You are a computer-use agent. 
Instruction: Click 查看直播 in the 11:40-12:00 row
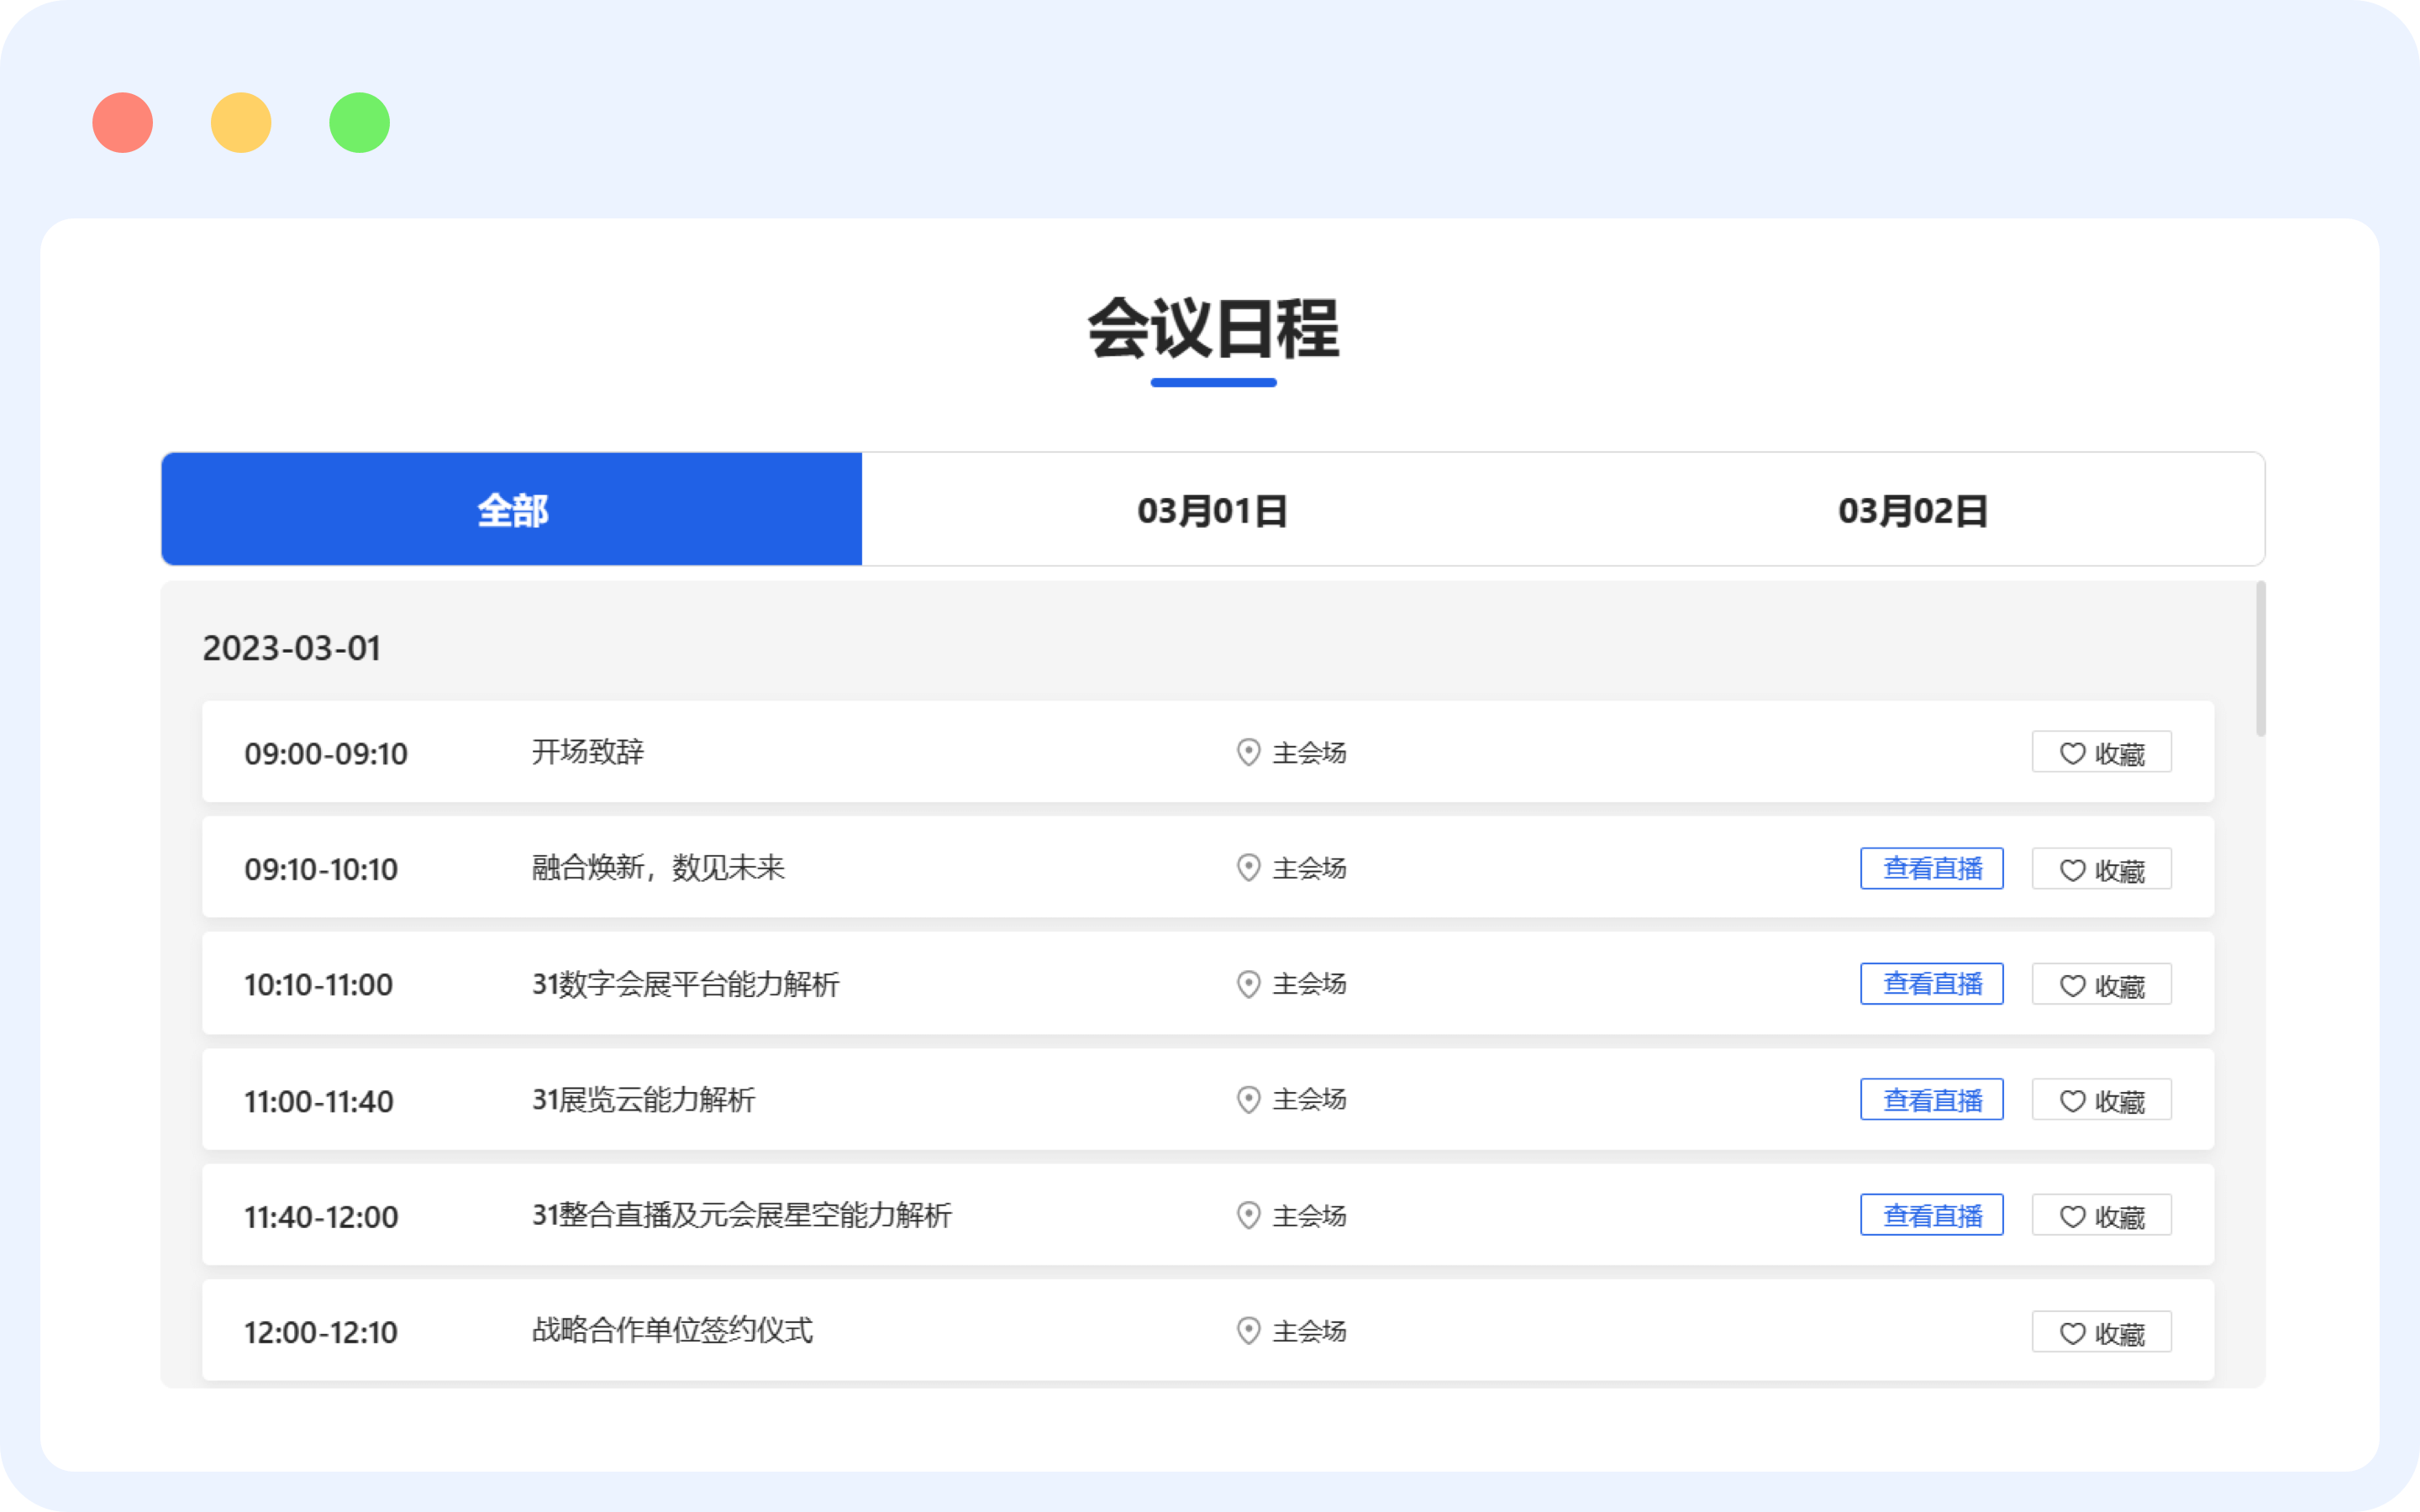point(1931,1215)
